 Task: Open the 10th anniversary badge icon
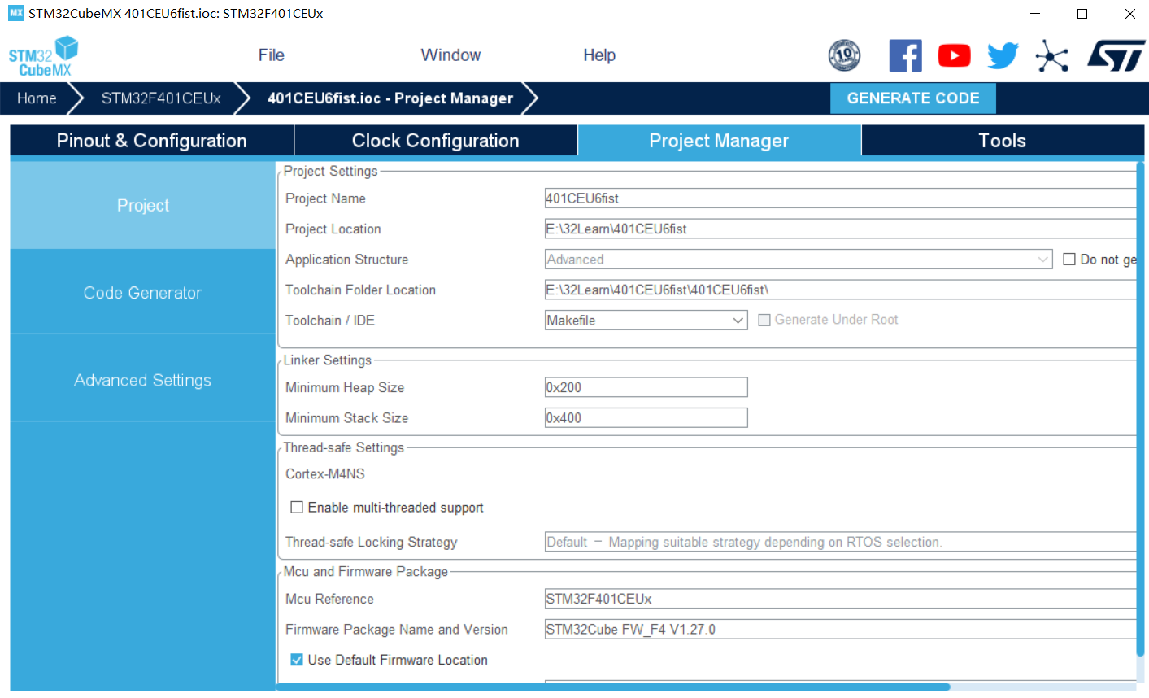point(844,55)
